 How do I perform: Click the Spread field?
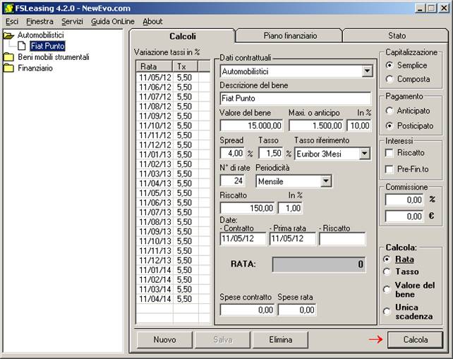(x=232, y=153)
